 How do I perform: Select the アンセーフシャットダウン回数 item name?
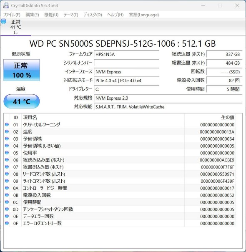click(48, 209)
